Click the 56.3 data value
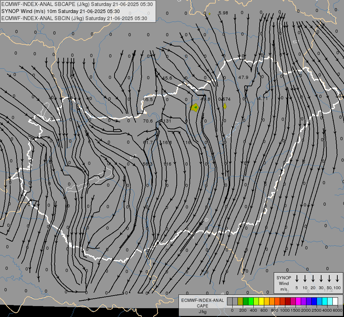Screen dimensions: 344x317 [x=148, y=164]
